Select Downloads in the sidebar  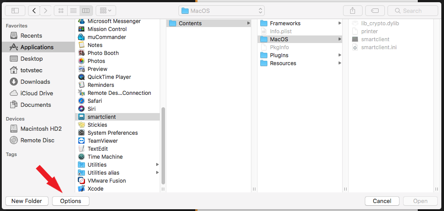pos(38,82)
